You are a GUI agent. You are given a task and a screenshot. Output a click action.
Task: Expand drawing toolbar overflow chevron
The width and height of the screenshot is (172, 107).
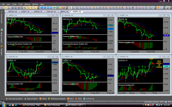[155, 8]
